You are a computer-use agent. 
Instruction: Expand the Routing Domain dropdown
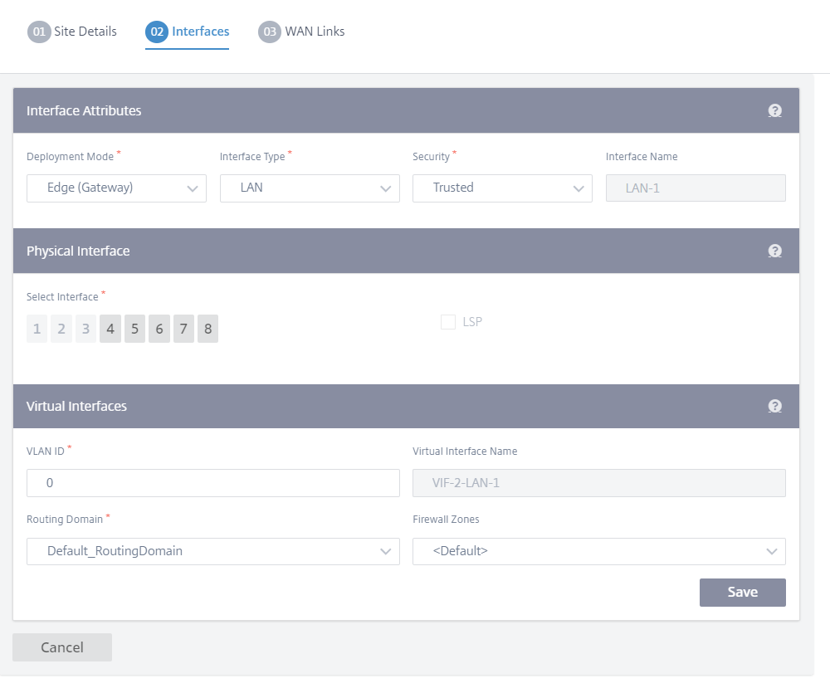(x=213, y=551)
